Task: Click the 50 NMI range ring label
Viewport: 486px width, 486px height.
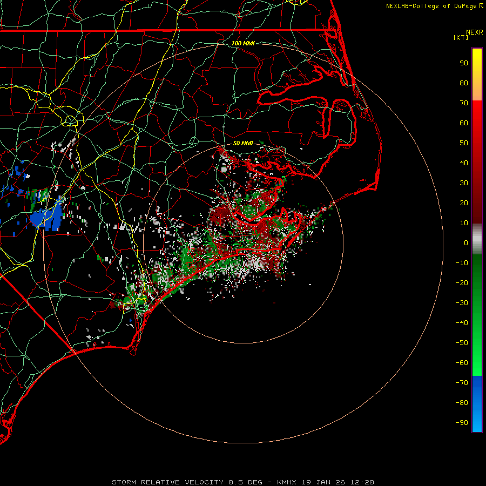Action: click(x=243, y=143)
